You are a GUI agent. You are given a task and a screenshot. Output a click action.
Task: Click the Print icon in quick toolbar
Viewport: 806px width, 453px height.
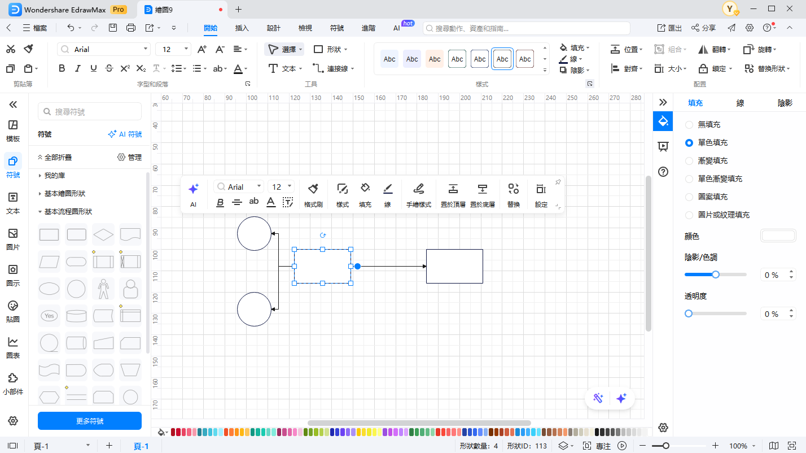131,28
